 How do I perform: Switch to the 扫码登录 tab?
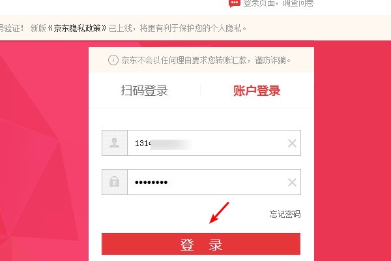tap(145, 91)
